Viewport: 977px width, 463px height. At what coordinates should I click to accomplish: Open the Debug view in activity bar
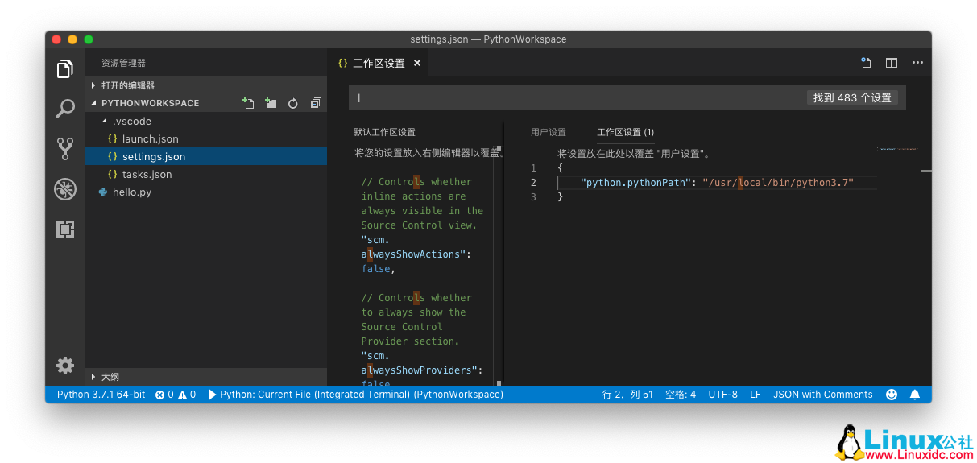point(65,189)
